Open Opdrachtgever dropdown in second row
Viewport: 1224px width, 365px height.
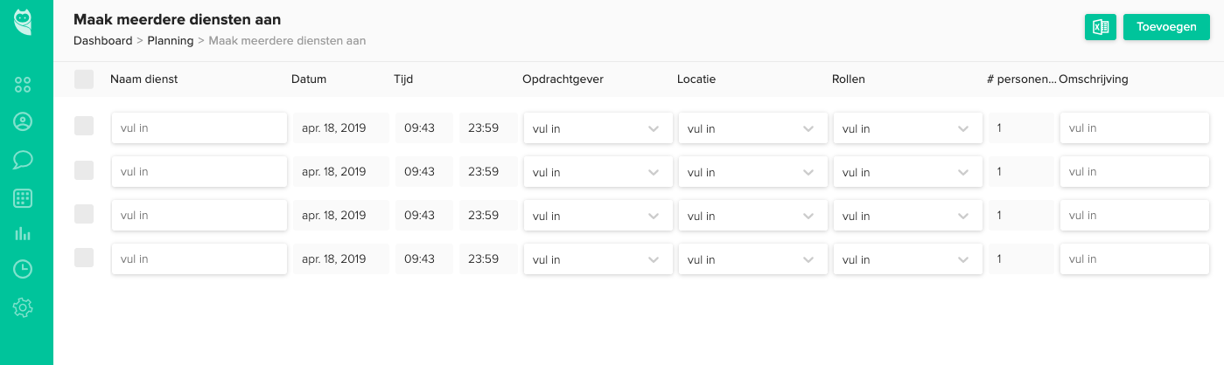(x=598, y=172)
